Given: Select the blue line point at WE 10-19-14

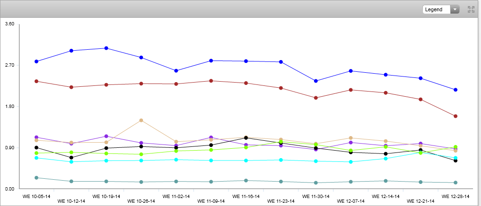Looking at the screenshot, I should pos(106,48).
